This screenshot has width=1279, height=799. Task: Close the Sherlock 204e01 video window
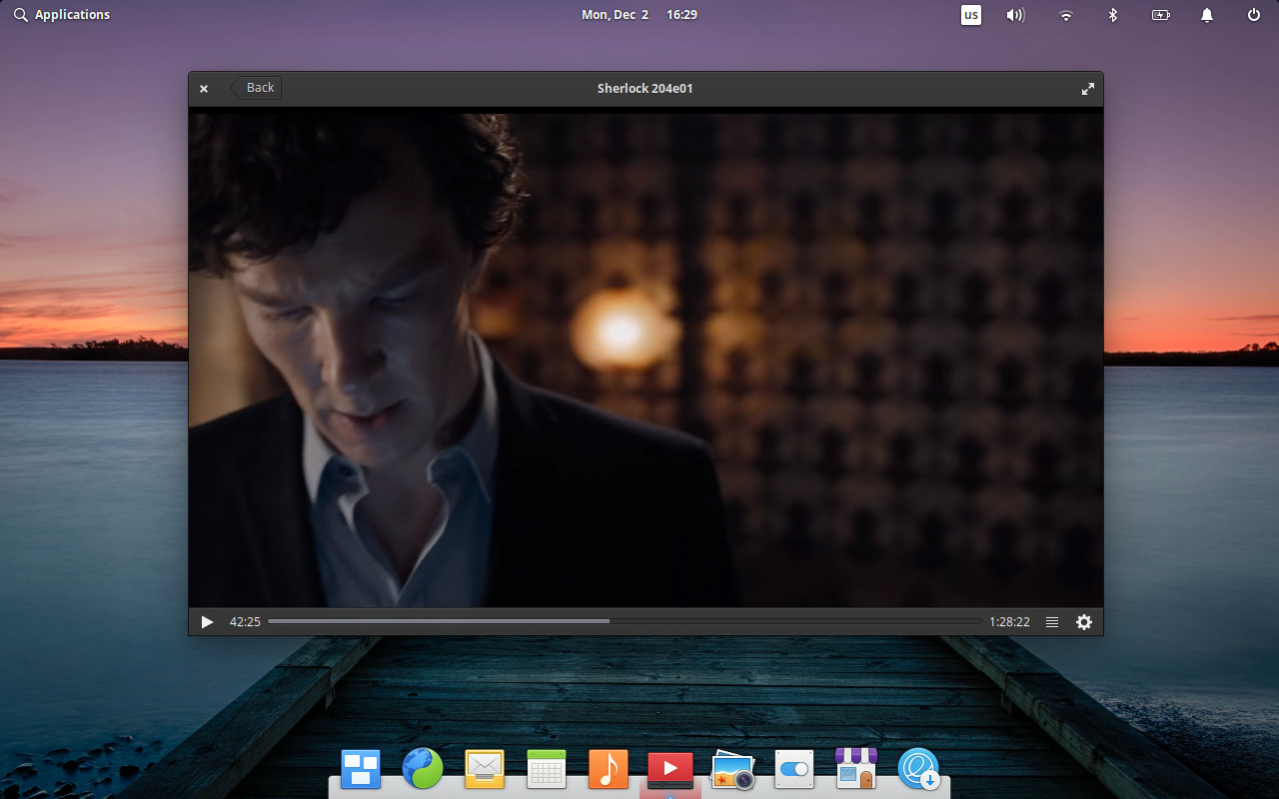point(204,89)
